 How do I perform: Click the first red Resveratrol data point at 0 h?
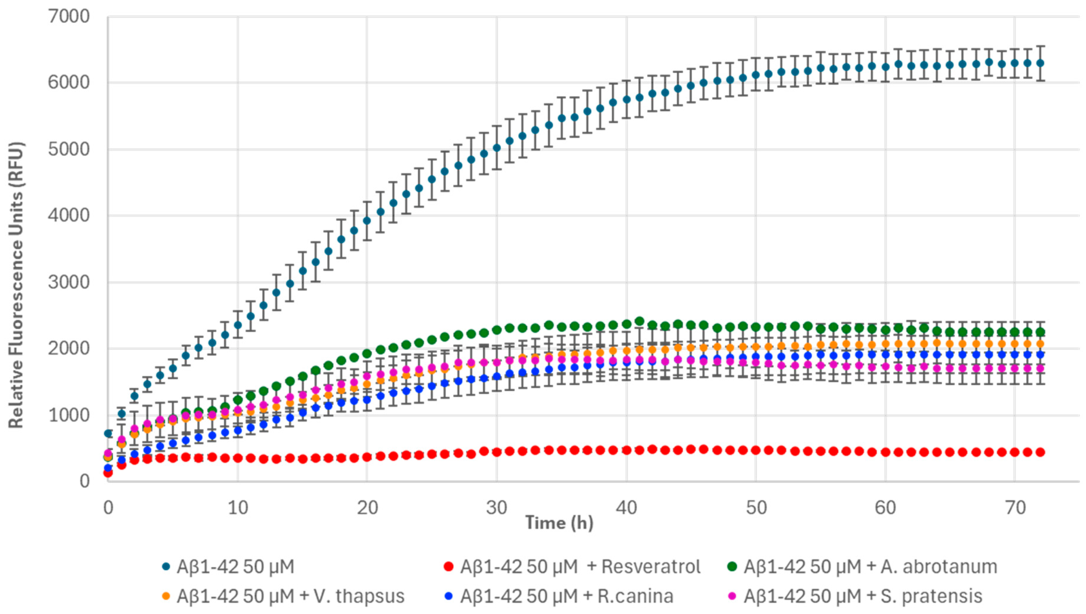coord(108,473)
